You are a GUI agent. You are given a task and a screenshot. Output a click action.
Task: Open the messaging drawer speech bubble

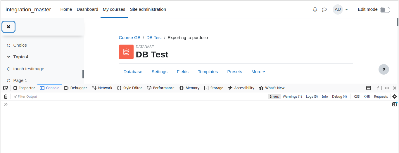click(324, 9)
